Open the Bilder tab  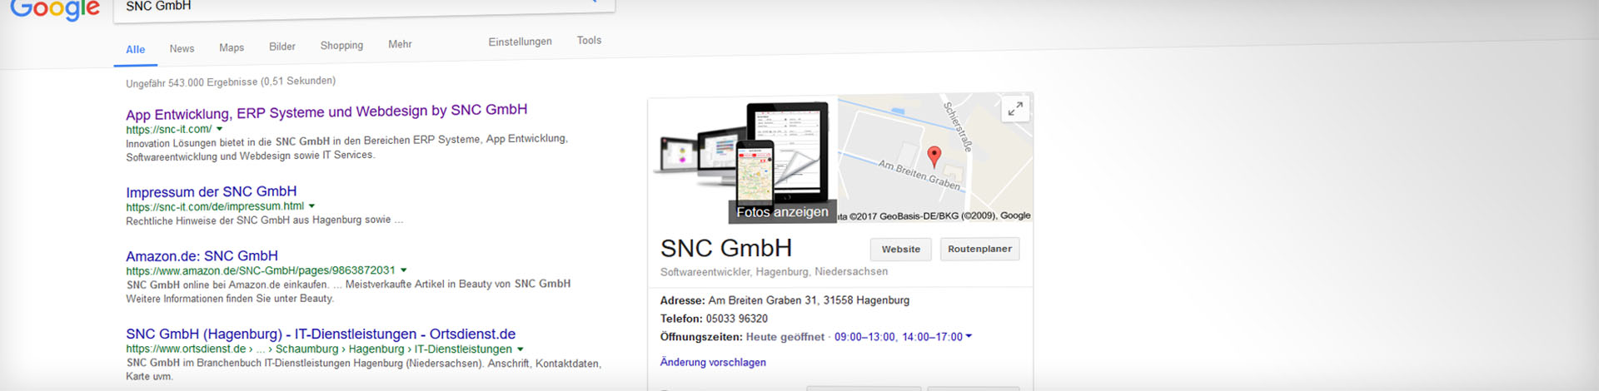pos(282,47)
